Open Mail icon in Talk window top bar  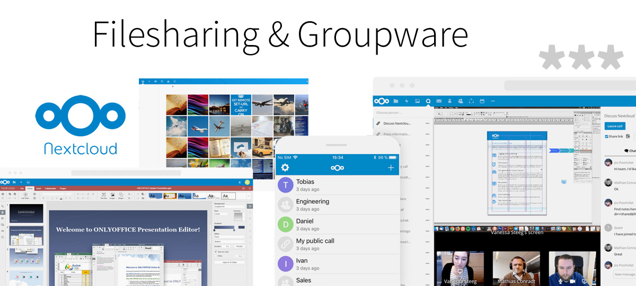point(439,101)
